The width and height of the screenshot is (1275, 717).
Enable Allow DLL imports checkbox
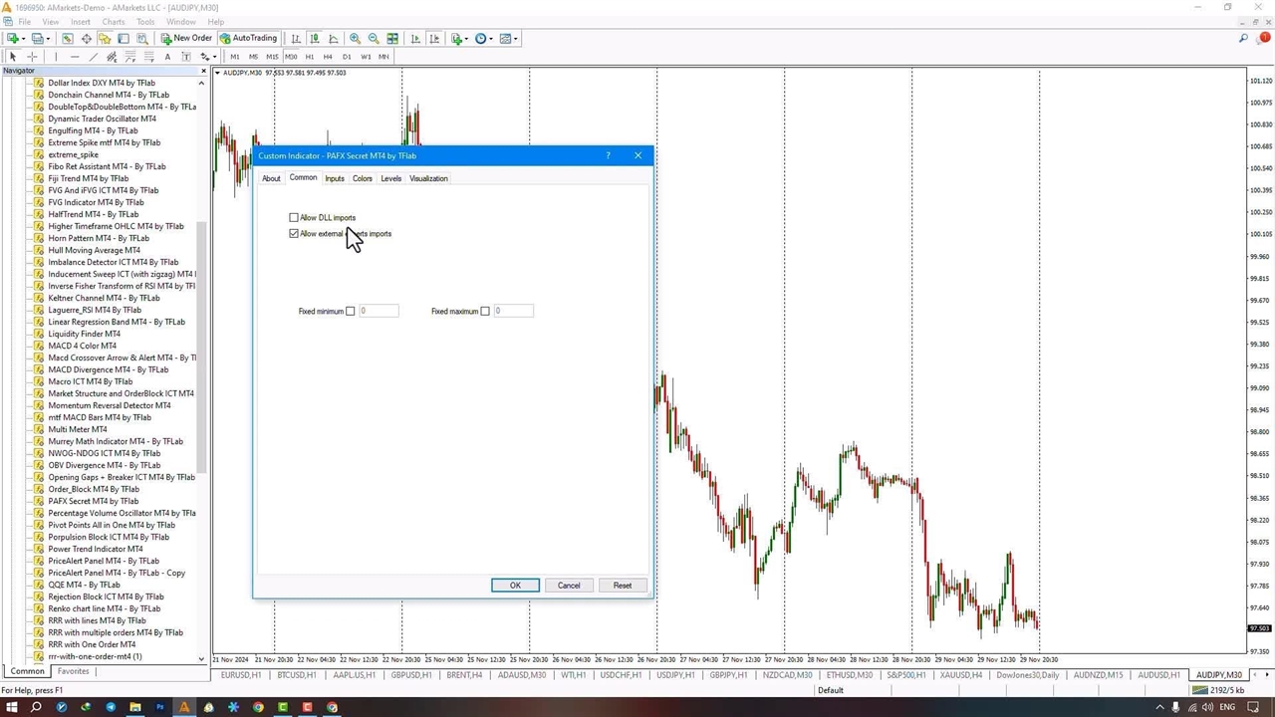click(x=294, y=217)
